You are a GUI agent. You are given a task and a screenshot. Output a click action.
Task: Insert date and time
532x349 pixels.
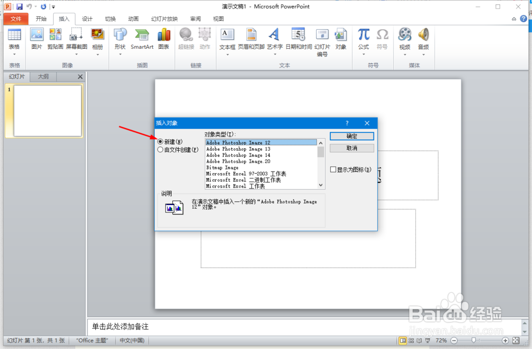click(x=298, y=39)
